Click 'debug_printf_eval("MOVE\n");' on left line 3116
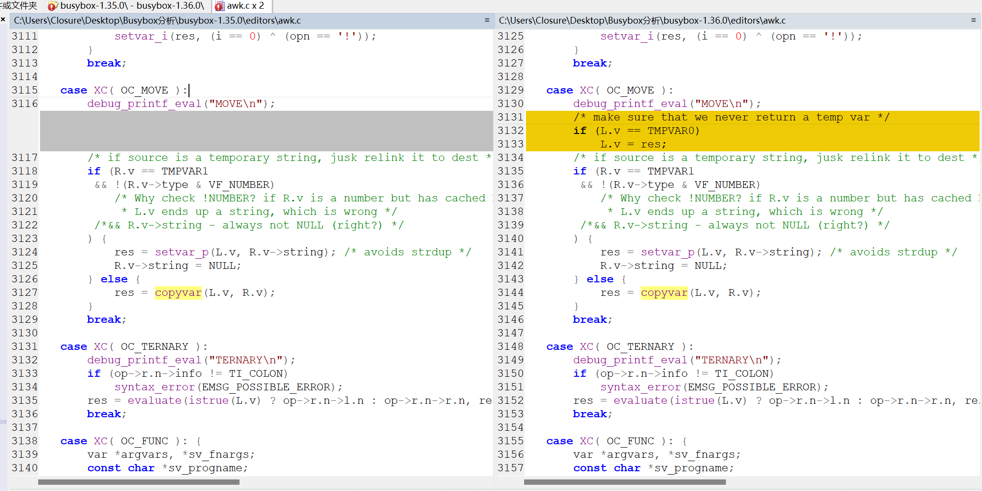982x491 pixels. click(181, 104)
